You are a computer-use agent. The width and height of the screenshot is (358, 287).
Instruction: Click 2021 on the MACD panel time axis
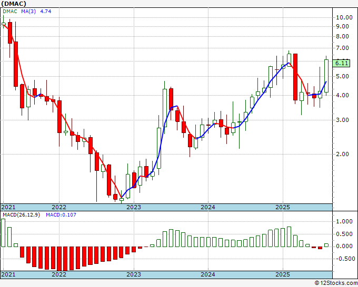click(x=8, y=274)
